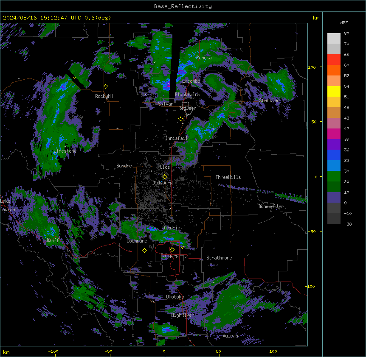Click the Cochrane label
The height and width of the screenshot is (357, 366).
pos(137,241)
